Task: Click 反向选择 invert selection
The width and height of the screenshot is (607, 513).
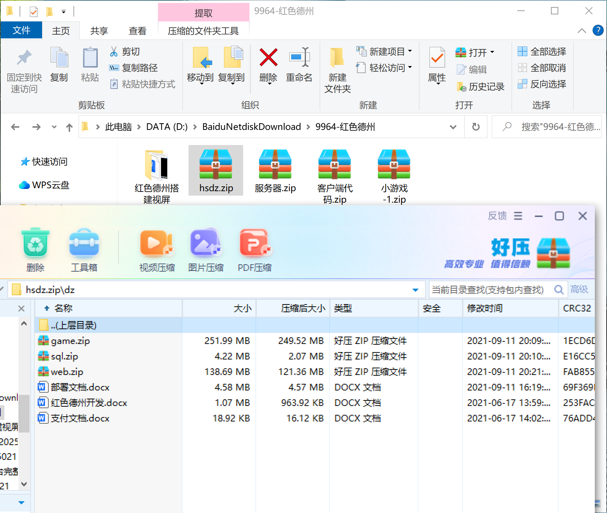Action: coord(542,84)
